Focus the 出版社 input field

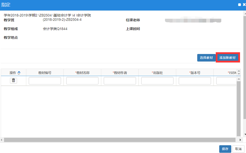[157, 81]
